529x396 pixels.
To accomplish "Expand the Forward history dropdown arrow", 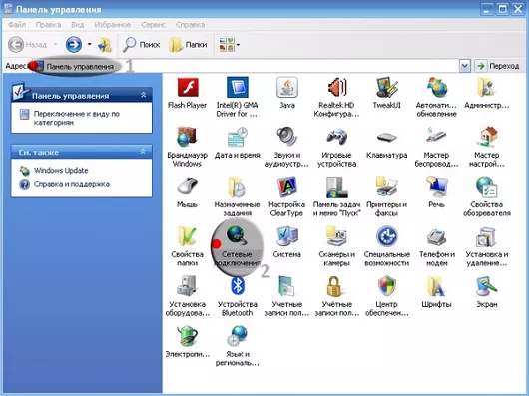I will coord(90,45).
